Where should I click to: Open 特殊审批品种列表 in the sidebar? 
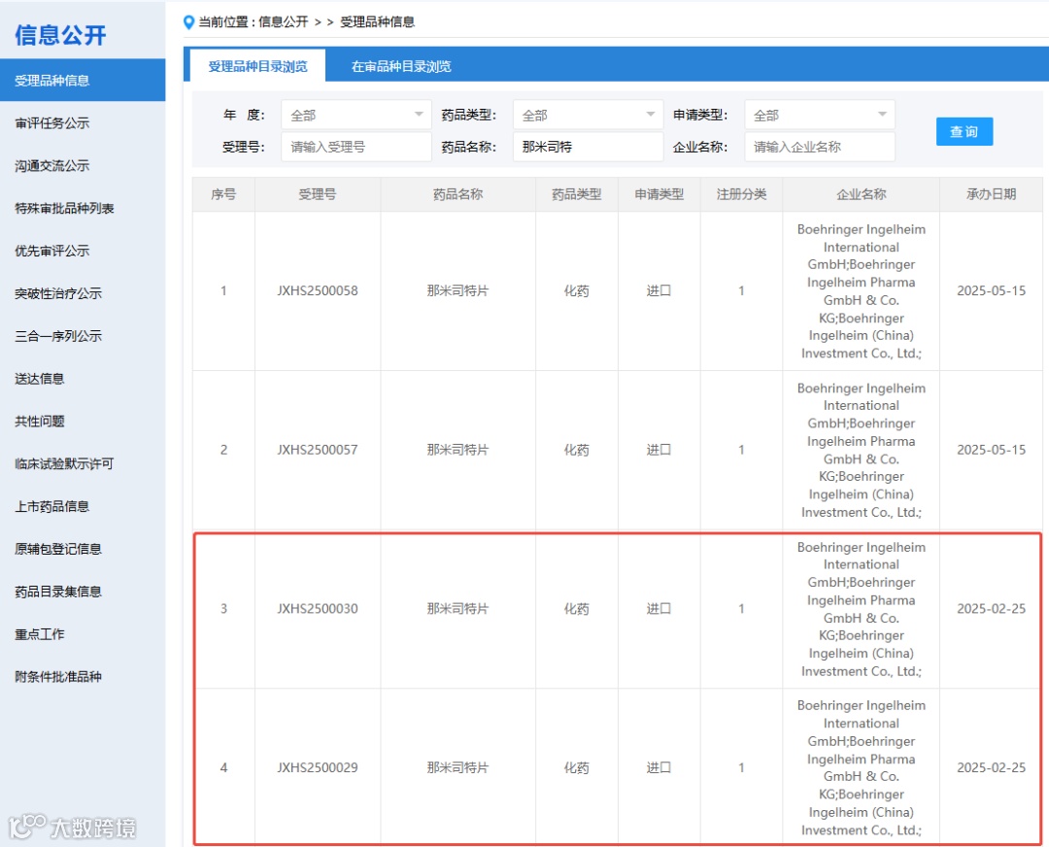click(64, 208)
